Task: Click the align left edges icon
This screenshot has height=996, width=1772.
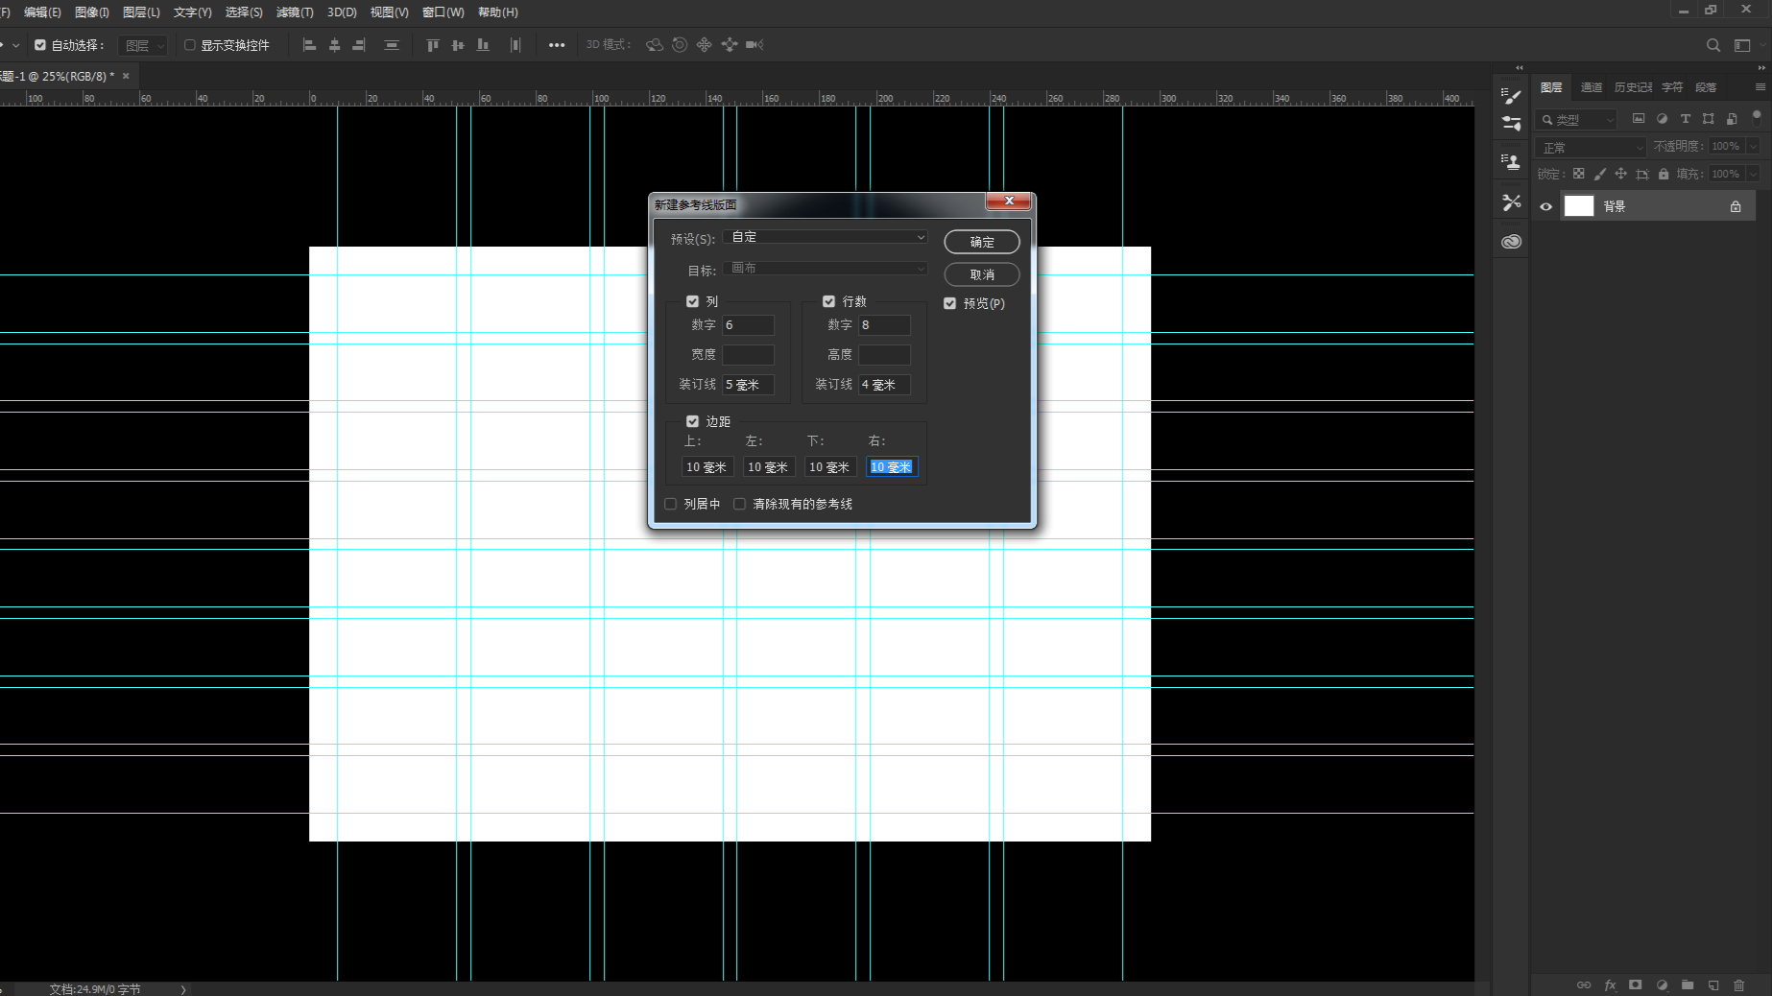Action: click(x=309, y=45)
